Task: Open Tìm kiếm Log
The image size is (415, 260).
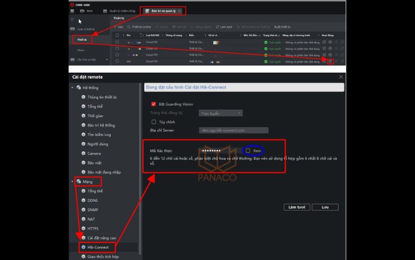Action: pos(96,135)
